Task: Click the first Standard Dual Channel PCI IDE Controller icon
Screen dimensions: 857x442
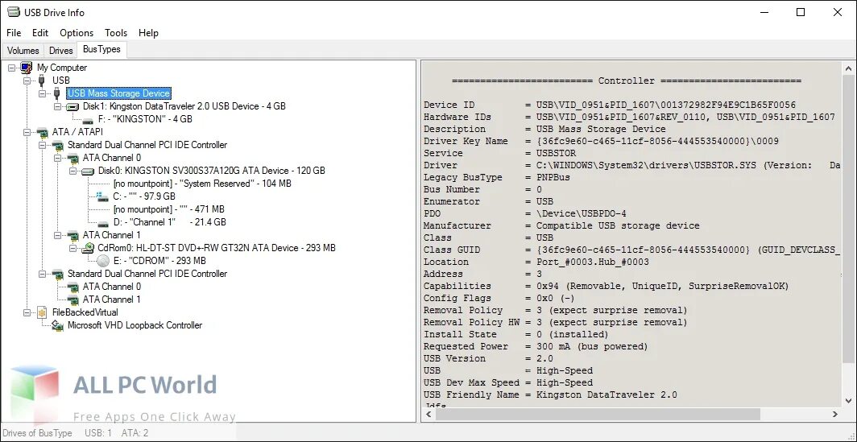Action: click(57, 146)
